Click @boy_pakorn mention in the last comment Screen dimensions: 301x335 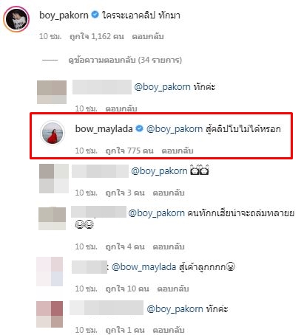coord(175,309)
